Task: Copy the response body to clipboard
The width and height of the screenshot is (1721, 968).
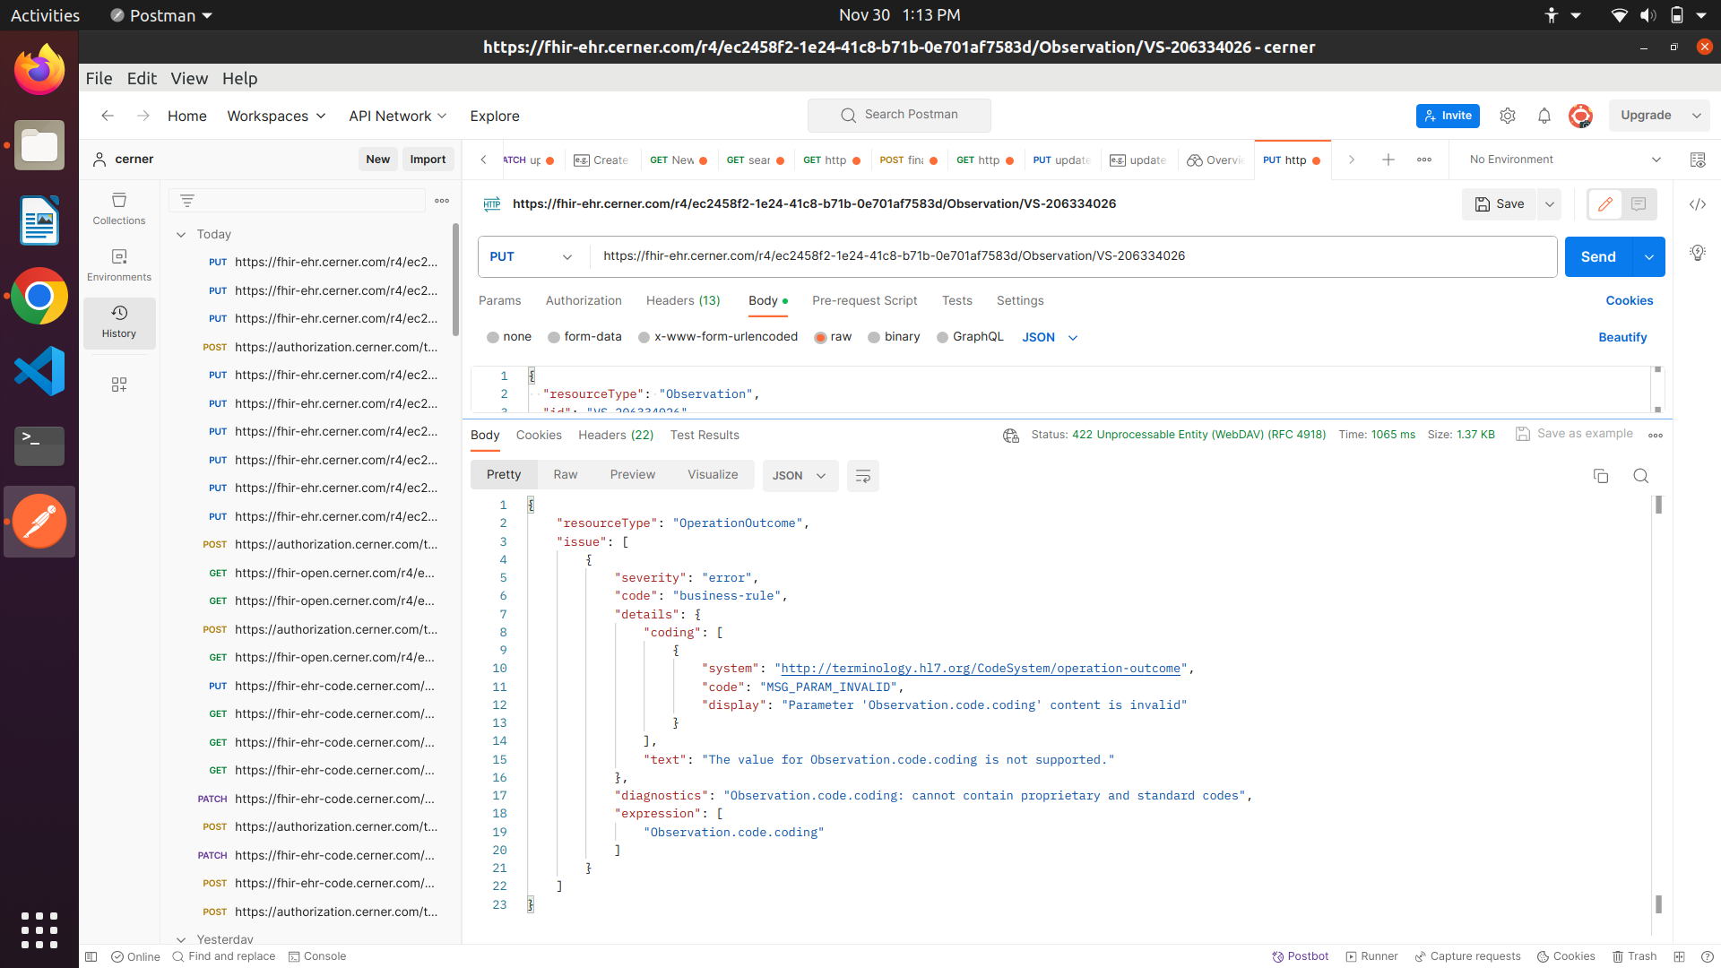Action: [x=1601, y=476]
